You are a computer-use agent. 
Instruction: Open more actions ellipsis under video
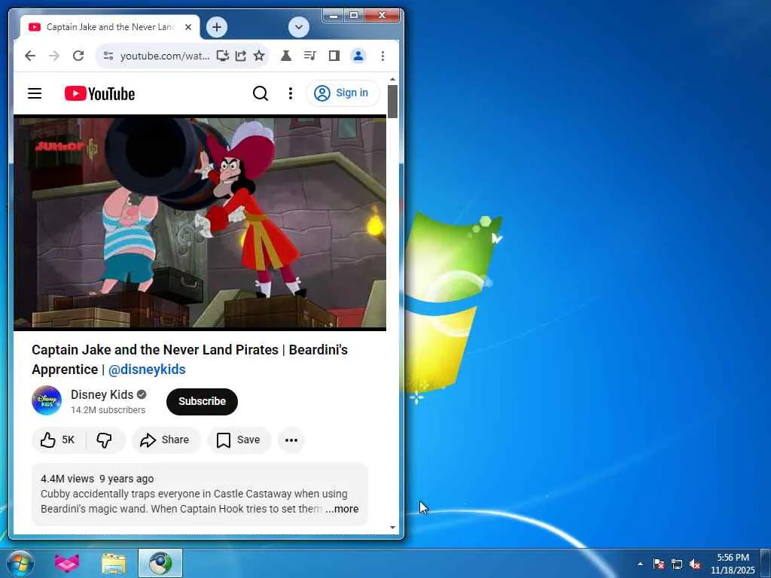pyautogui.click(x=291, y=440)
